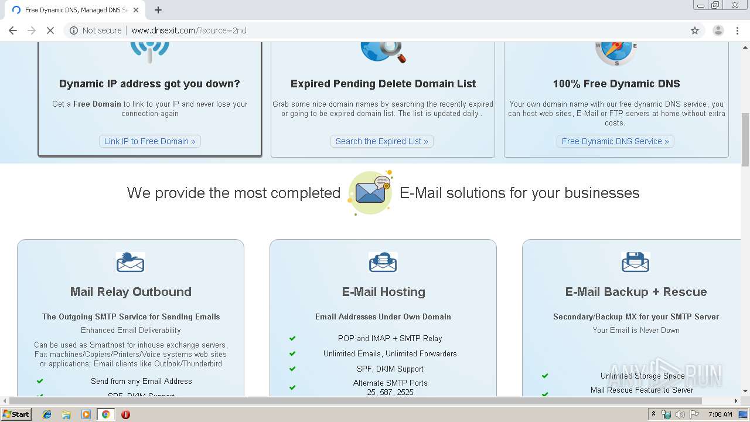
Task: Open File Explorer from the taskbar
Action: pyautogui.click(x=66, y=414)
